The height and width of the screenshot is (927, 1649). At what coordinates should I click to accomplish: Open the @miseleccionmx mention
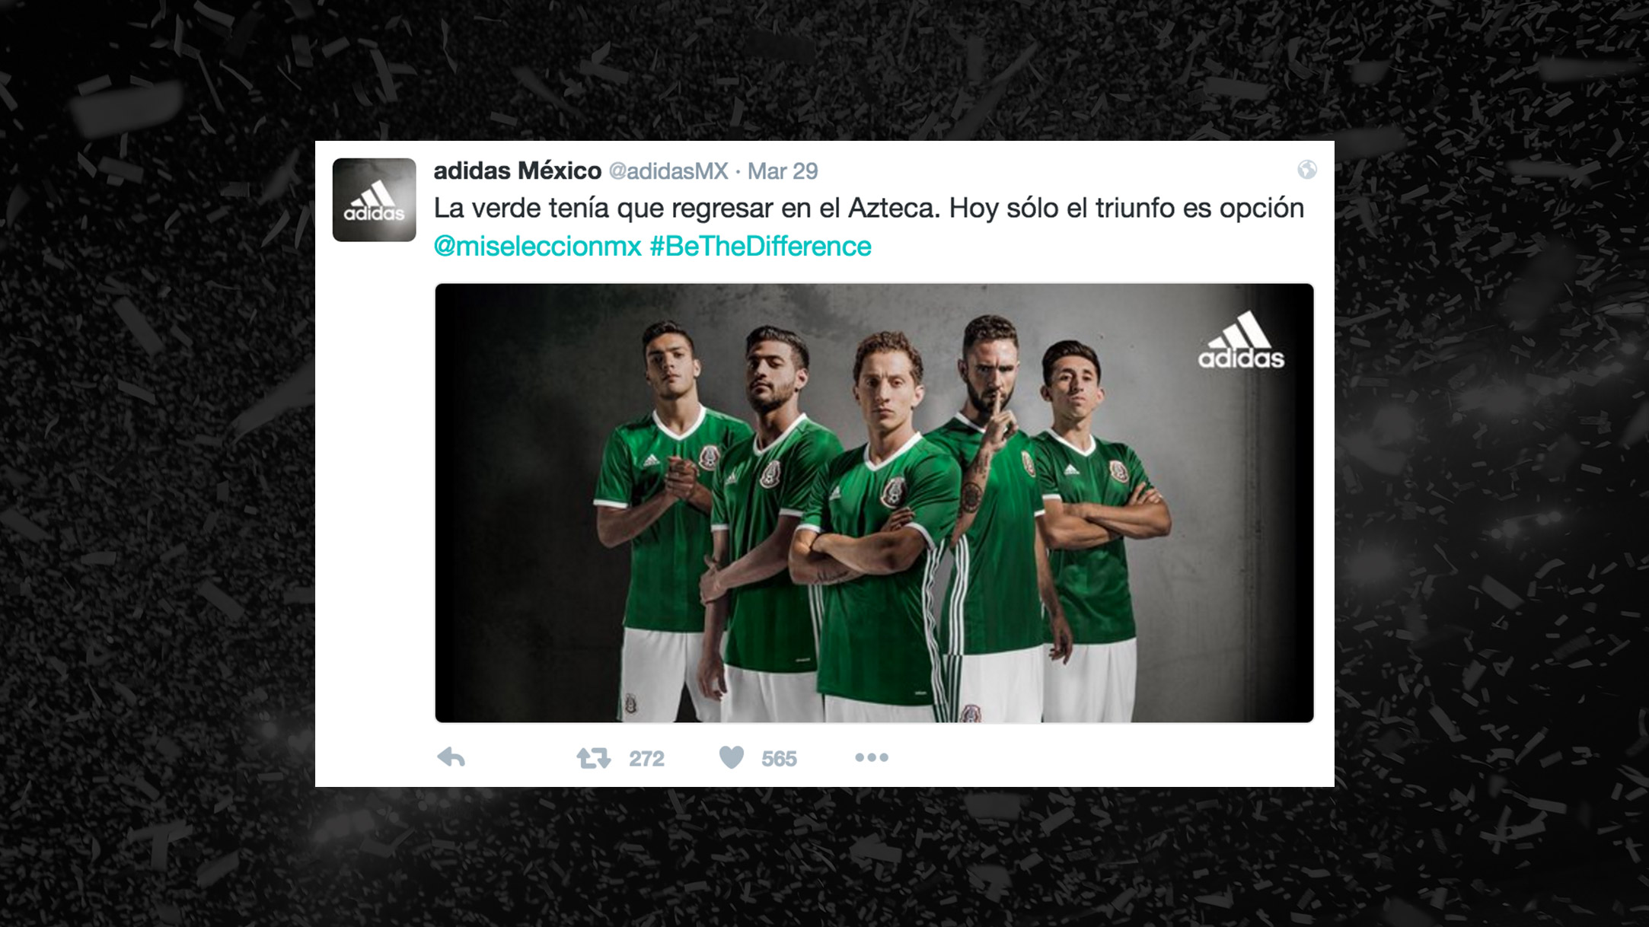[x=537, y=246]
